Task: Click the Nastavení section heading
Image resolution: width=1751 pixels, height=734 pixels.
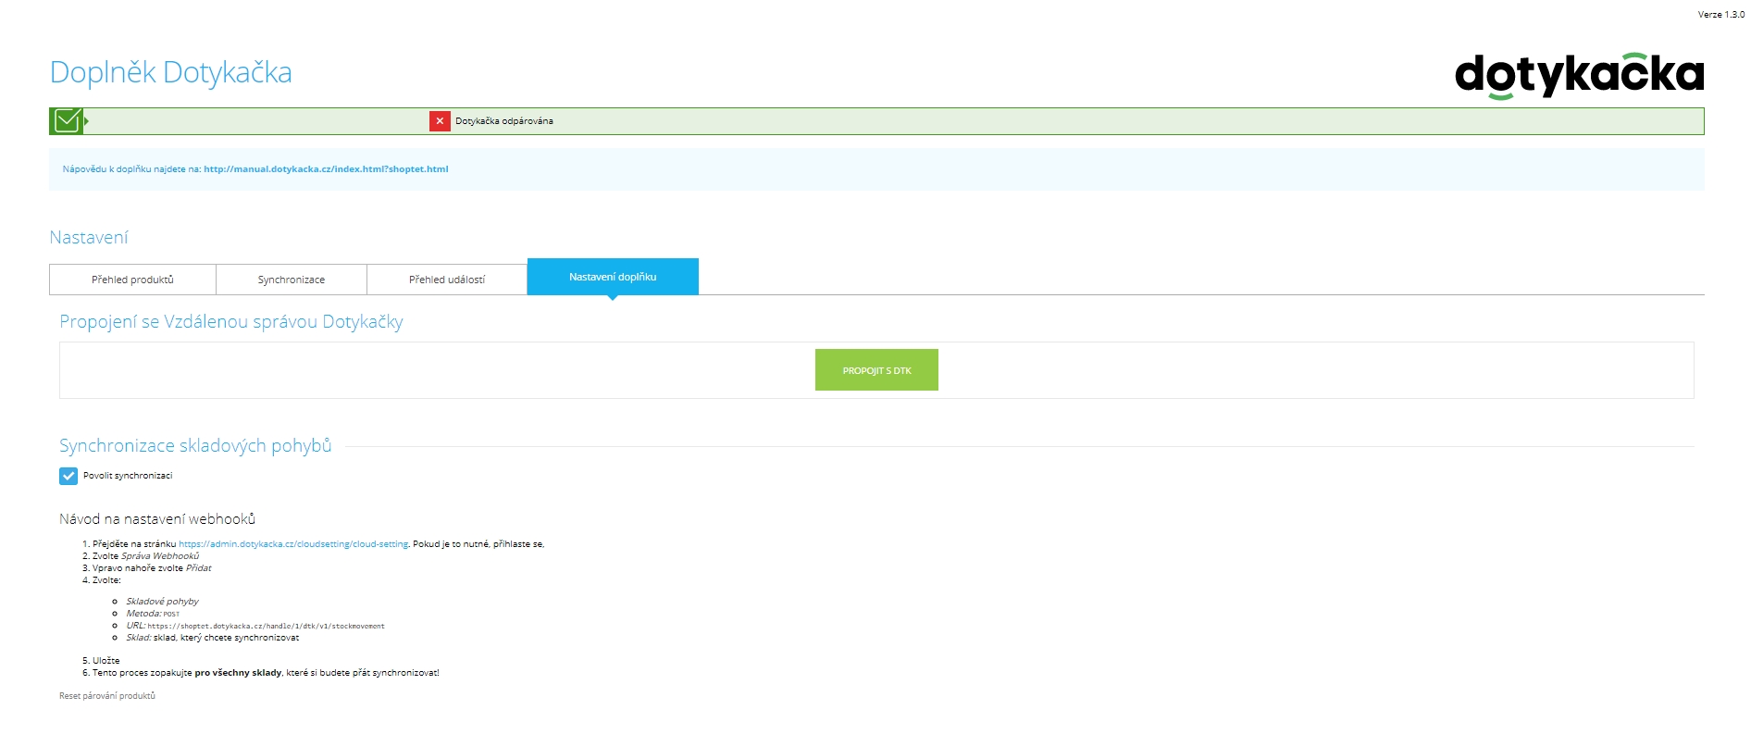Action: [x=89, y=238]
